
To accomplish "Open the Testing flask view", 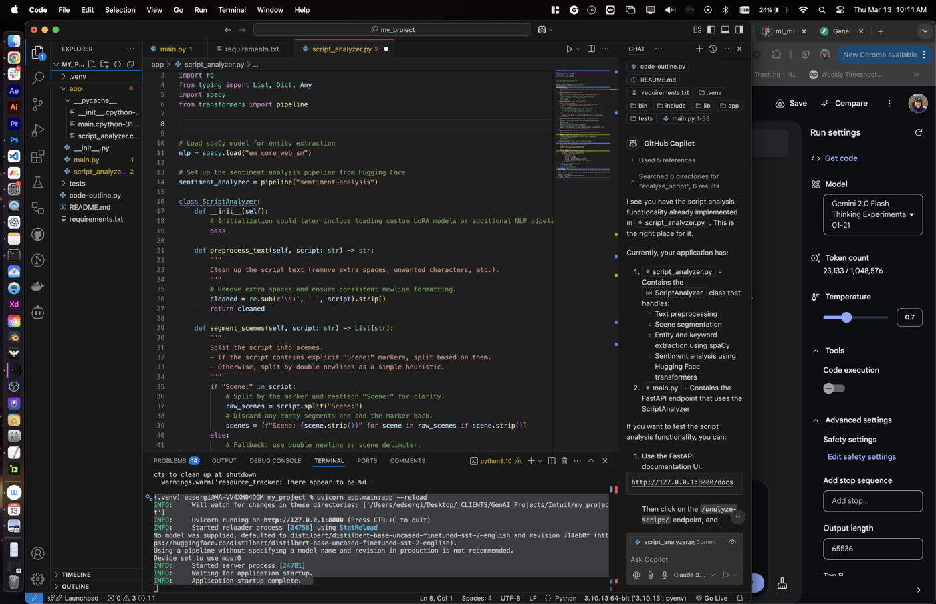I will click(x=38, y=182).
